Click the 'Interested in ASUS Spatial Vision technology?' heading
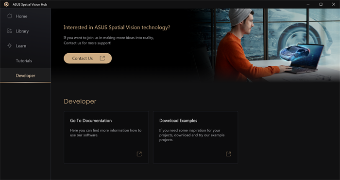 [x=117, y=28]
